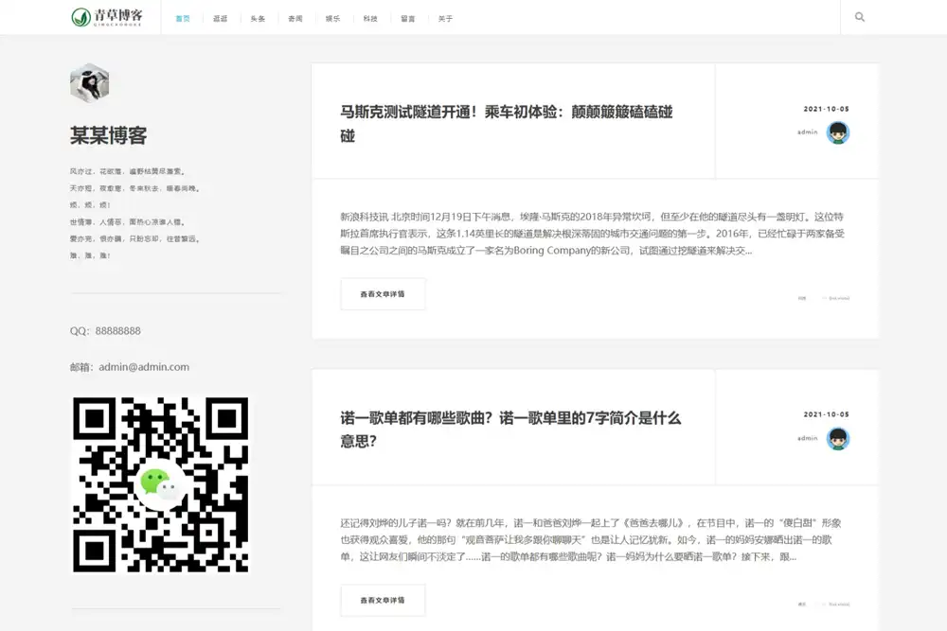This screenshot has height=631, width=947.
Task: Click admin avatar on 马斯克 article card
Action: click(838, 132)
